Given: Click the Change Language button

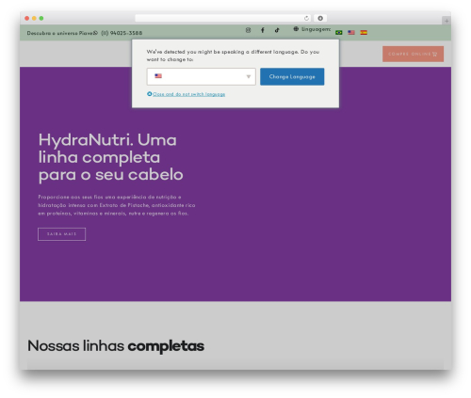Looking at the screenshot, I should 292,76.
